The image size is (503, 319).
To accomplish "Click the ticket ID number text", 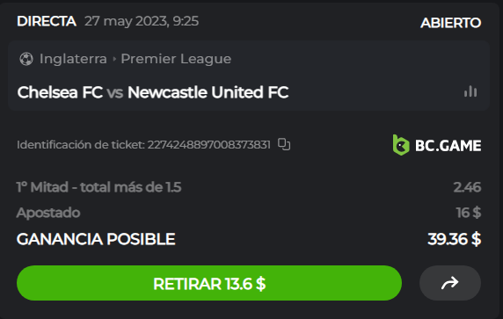I will pos(208,145).
